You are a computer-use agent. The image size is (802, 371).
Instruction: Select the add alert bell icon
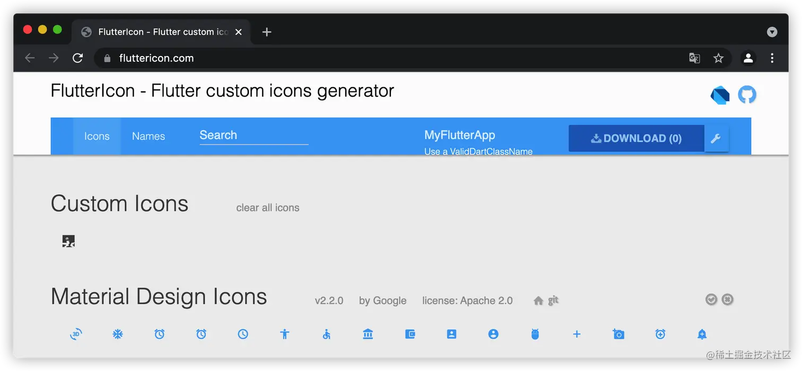point(702,334)
